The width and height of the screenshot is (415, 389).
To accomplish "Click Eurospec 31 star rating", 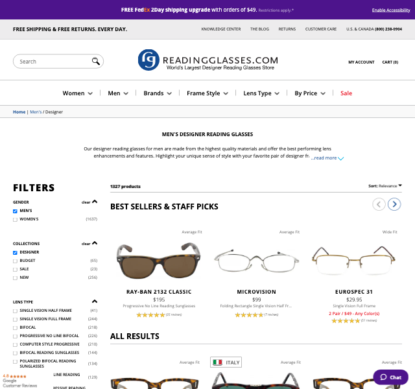I will click(x=346, y=321).
